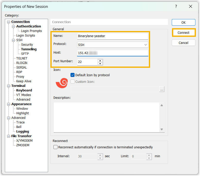This screenshot has width=200, height=176.
Task: Collapse the Authentication tree node
Action: [x=13, y=26]
